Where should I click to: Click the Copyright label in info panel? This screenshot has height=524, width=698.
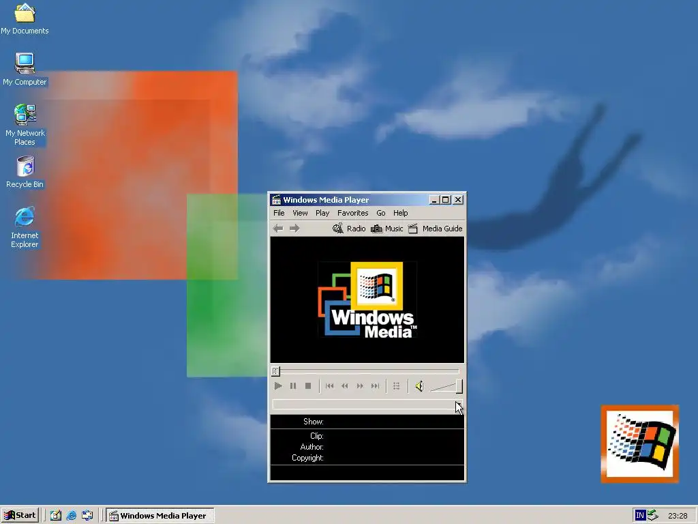coord(307,458)
